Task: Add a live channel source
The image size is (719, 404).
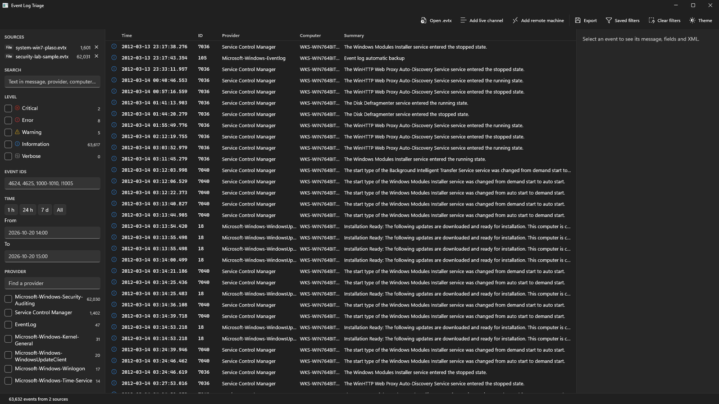Action: pos(481,20)
